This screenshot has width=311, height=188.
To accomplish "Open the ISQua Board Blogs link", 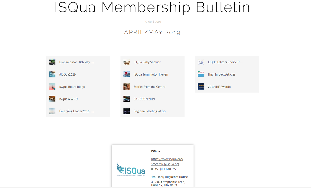I will tap(72, 87).
